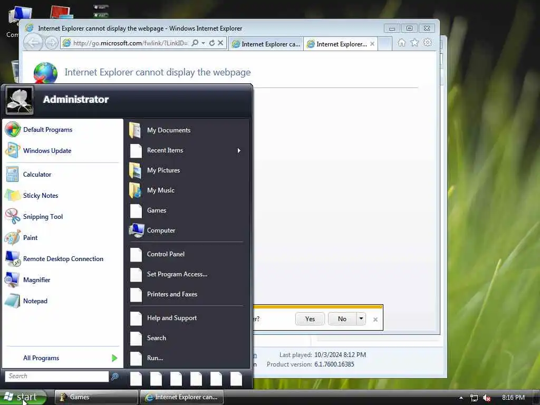Click the magnifier icon beside Start search
The height and width of the screenshot is (405, 540).
114,377
